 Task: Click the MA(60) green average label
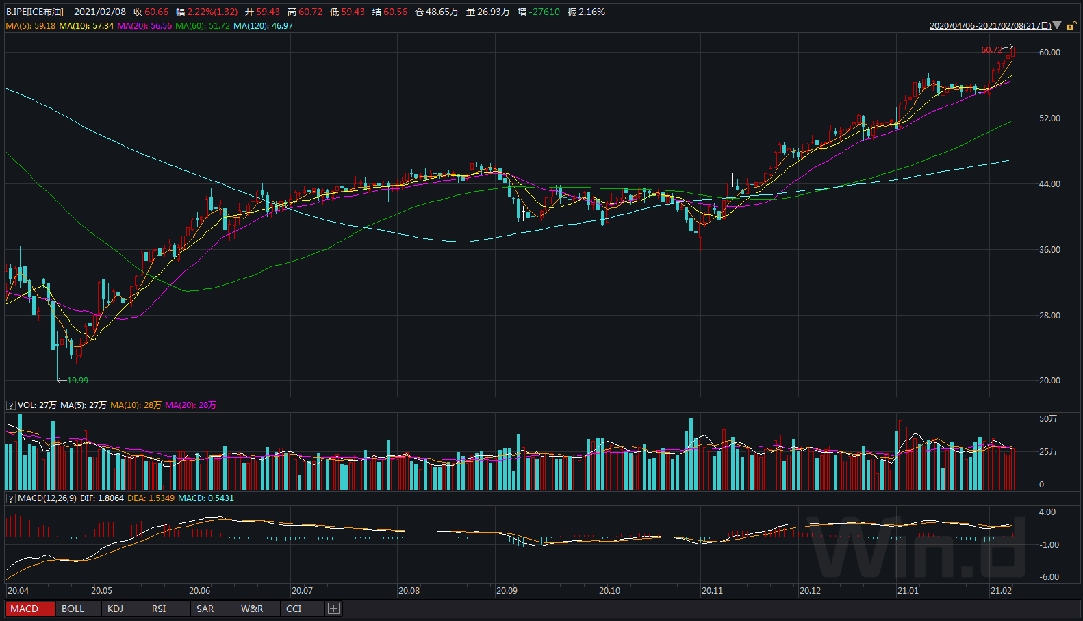tap(202, 26)
